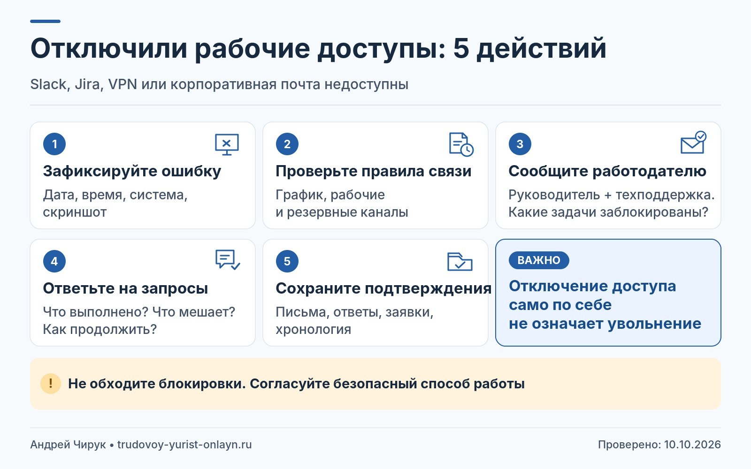Click the text Письма, ответы, заявки, хронология

(354, 320)
